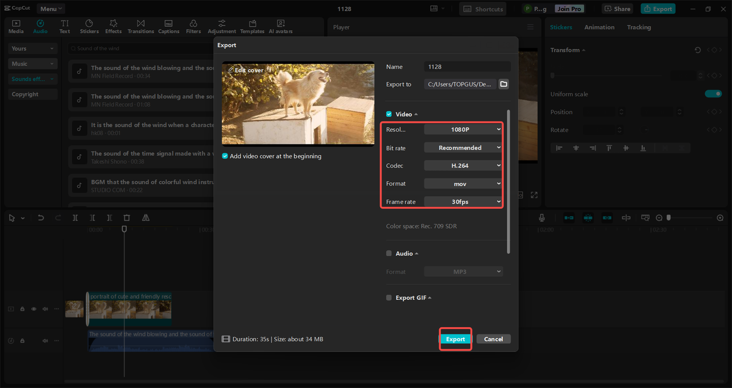
Task: Click the linkage icon in the timeline toolbar
Action: (x=607, y=218)
